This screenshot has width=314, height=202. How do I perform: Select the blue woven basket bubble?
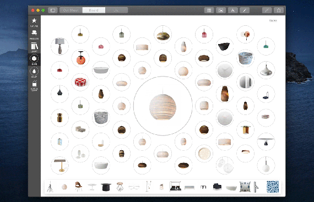(x=245, y=58)
